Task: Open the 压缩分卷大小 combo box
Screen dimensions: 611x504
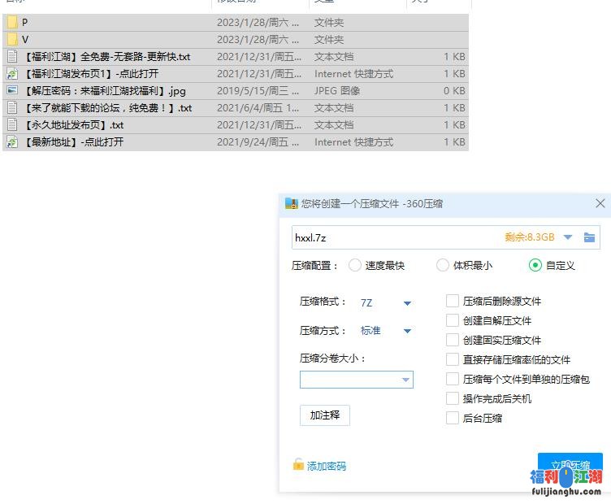Action: click(x=405, y=380)
